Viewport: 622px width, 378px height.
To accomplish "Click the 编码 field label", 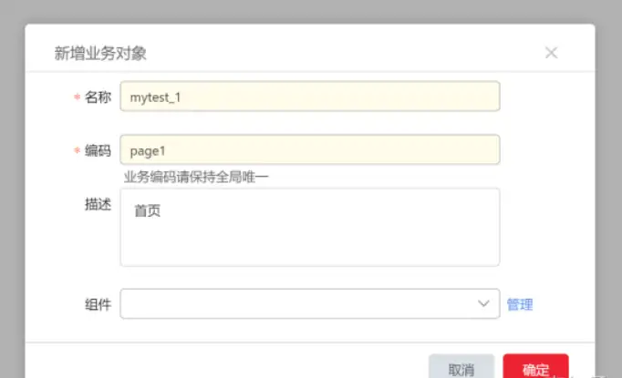I will point(98,150).
